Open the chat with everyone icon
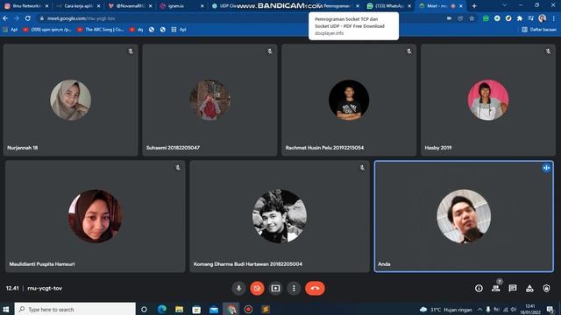The height and width of the screenshot is (315, 561). (513, 288)
